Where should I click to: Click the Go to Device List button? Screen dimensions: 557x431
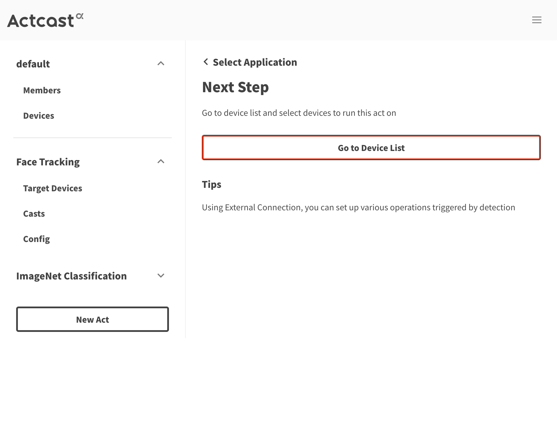pos(371,148)
